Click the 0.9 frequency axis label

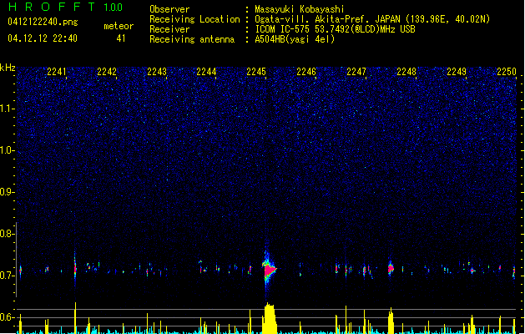(x=8, y=192)
